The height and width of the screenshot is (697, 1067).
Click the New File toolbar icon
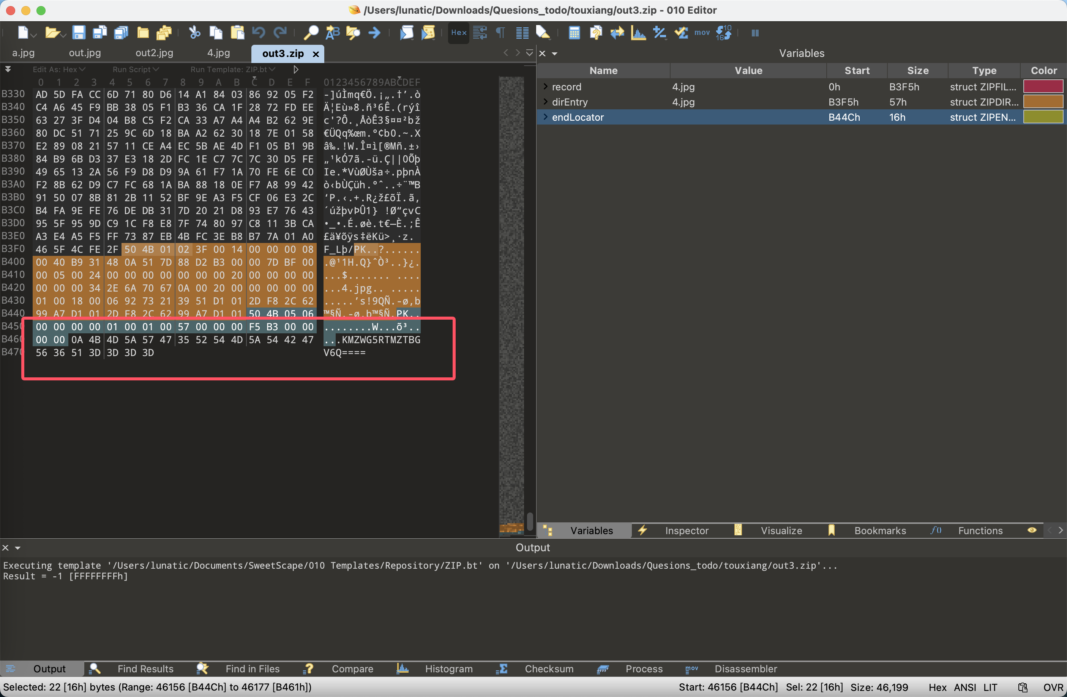[x=23, y=33]
